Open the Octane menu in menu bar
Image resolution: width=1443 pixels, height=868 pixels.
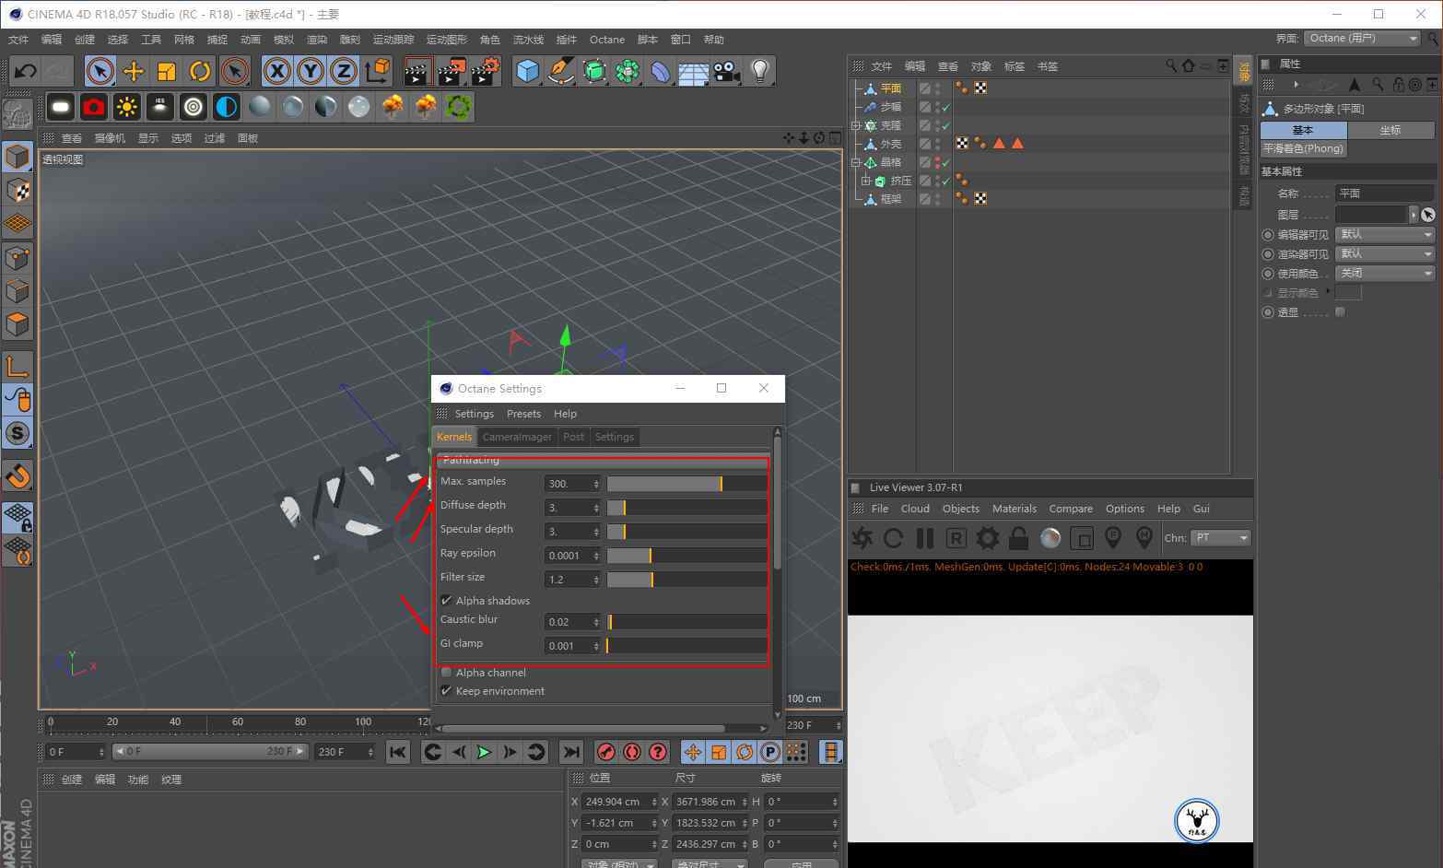click(x=607, y=40)
